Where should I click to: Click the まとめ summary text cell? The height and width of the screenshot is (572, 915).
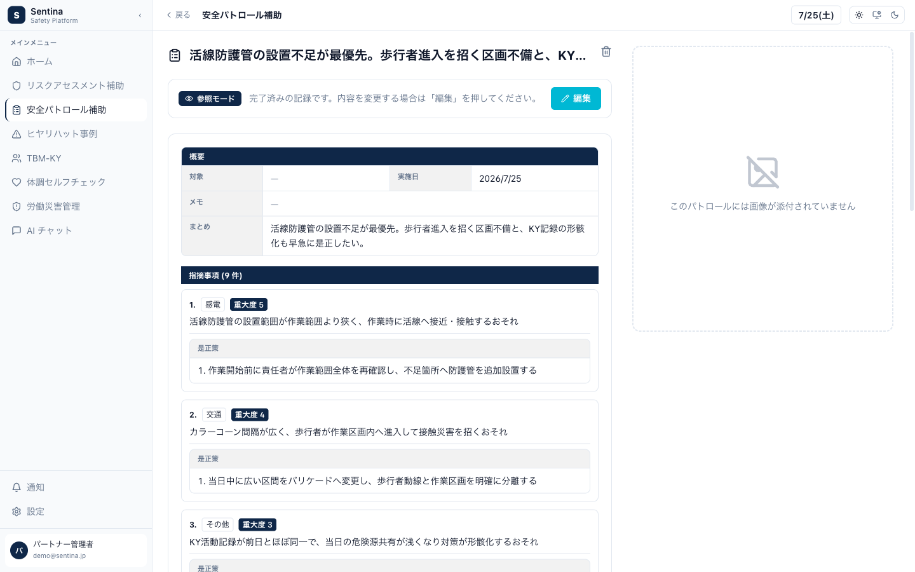pos(430,236)
